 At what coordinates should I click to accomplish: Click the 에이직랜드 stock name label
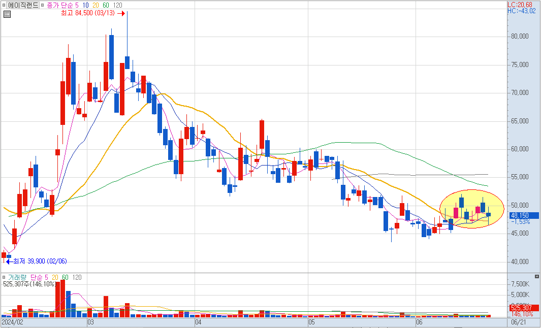(x=23, y=5)
